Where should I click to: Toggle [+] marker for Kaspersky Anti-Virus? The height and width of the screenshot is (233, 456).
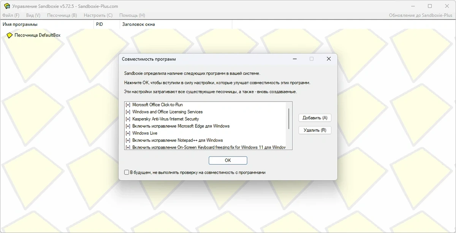128,119
